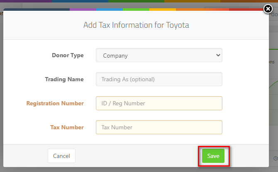Click the orange Registration Number label
This screenshot has height=172, width=278.
click(55, 103)
